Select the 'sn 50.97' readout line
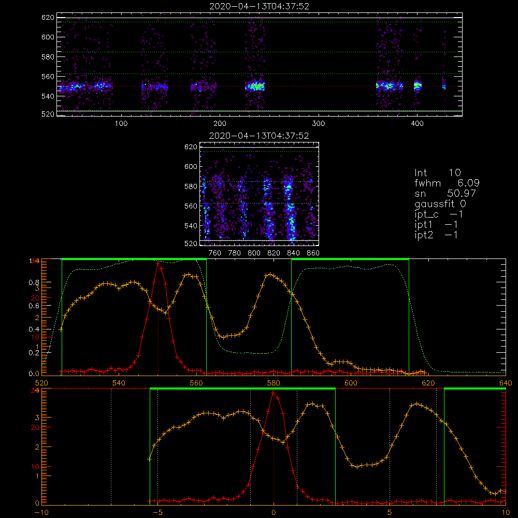The image size is (518, 518). pos(445,193)
